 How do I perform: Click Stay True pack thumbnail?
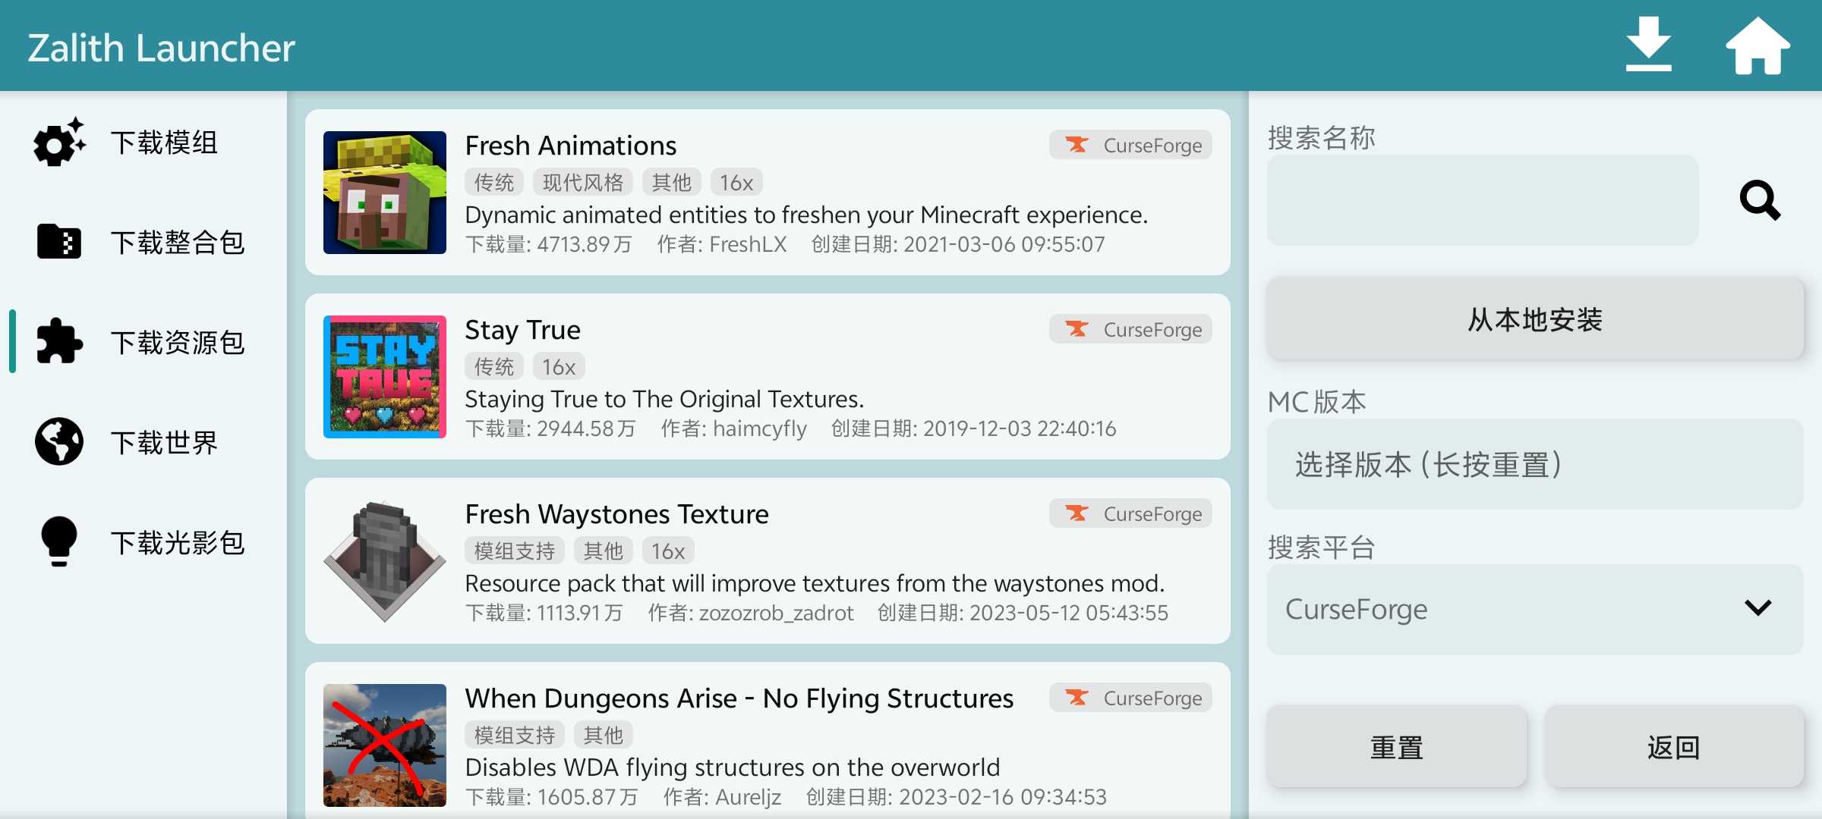tap(385, 377)
